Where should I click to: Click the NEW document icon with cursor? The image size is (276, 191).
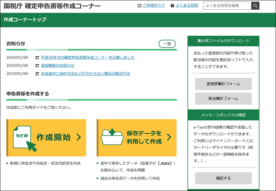[x=25, y=138]
